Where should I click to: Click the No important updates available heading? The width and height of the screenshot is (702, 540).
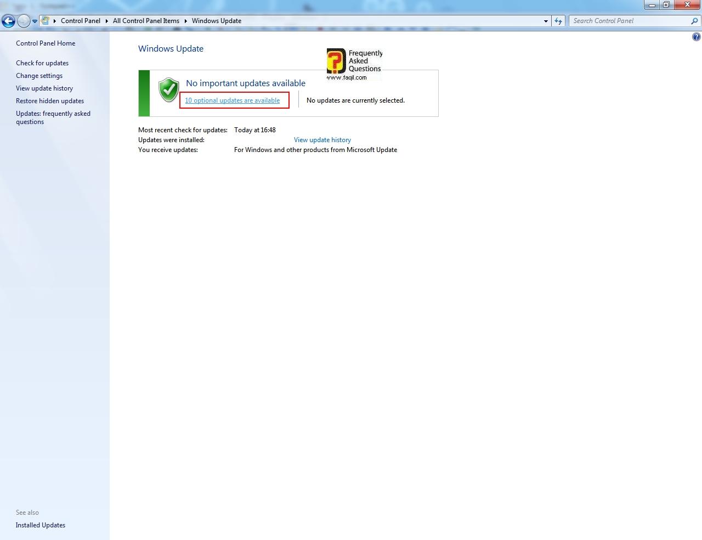(x=246, y=83)
